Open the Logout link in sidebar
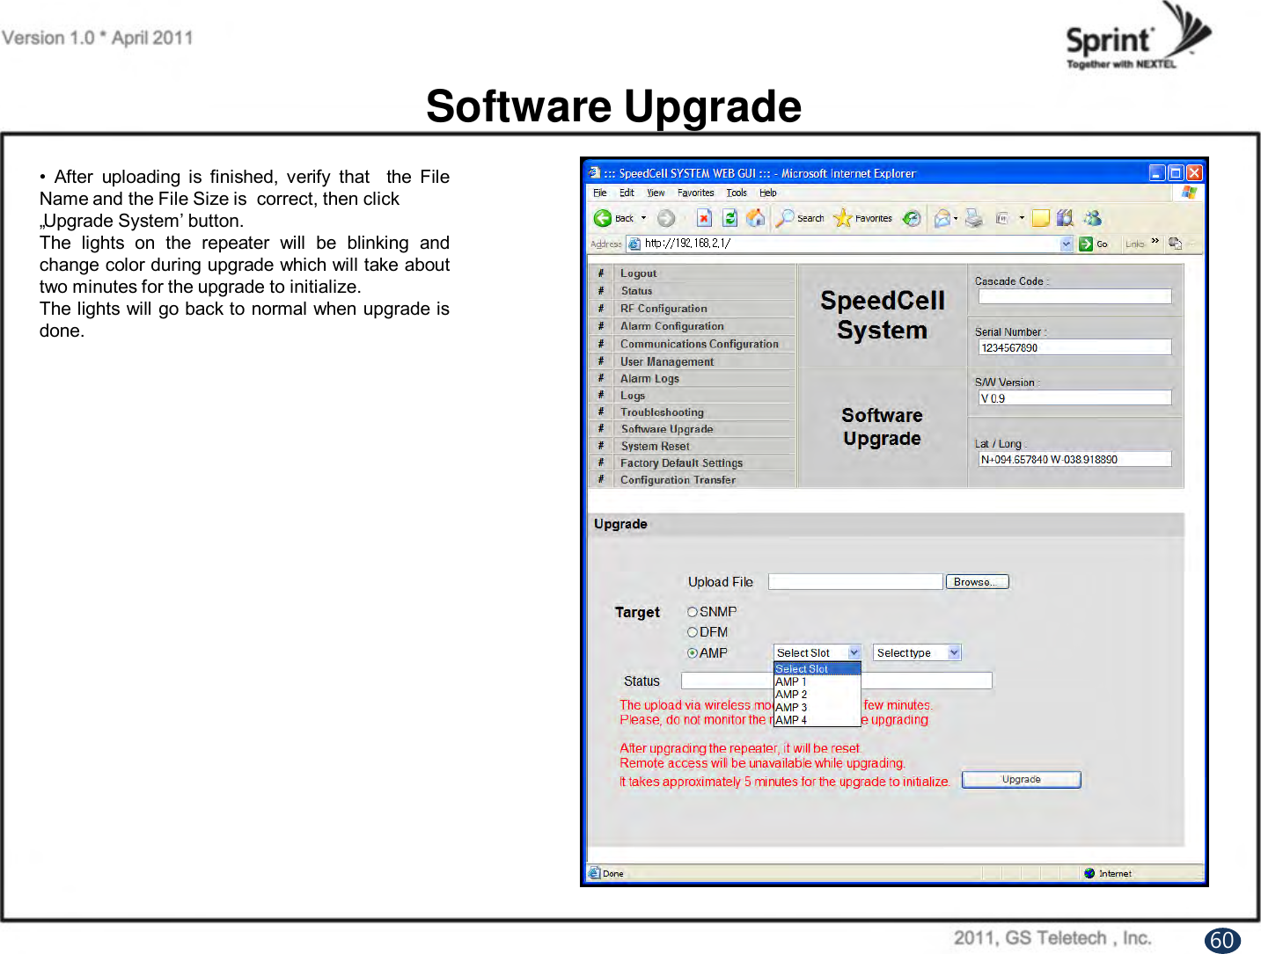Image resolution: width=1261 pixels, height=954 pixels. pyautogui.click(x=638, y=273)
